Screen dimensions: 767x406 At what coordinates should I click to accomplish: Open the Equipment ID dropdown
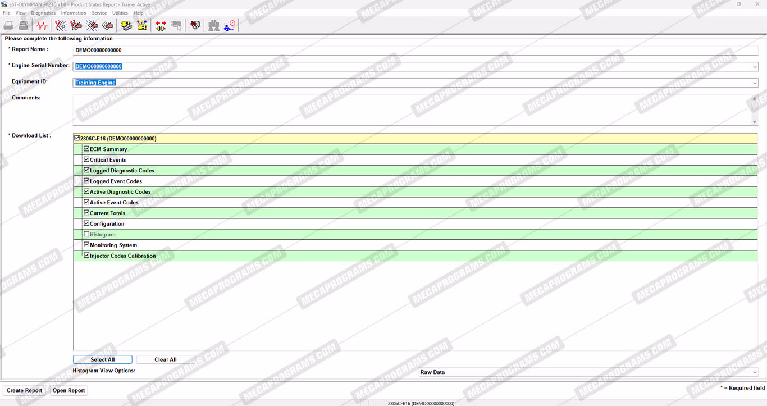pyautogui.click(x=755, y=83)
